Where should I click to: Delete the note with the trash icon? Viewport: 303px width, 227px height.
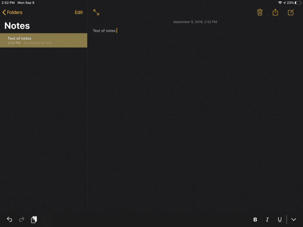(260, 12)
